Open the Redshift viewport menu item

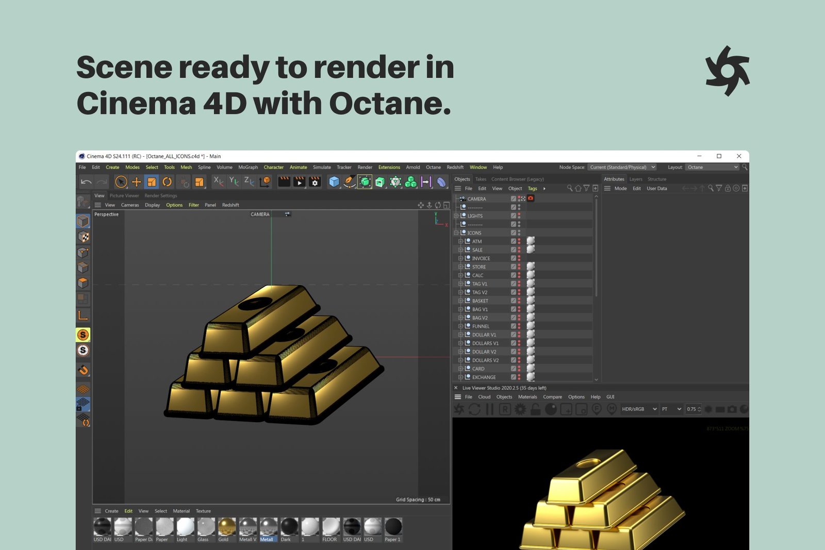coord(230,205)
